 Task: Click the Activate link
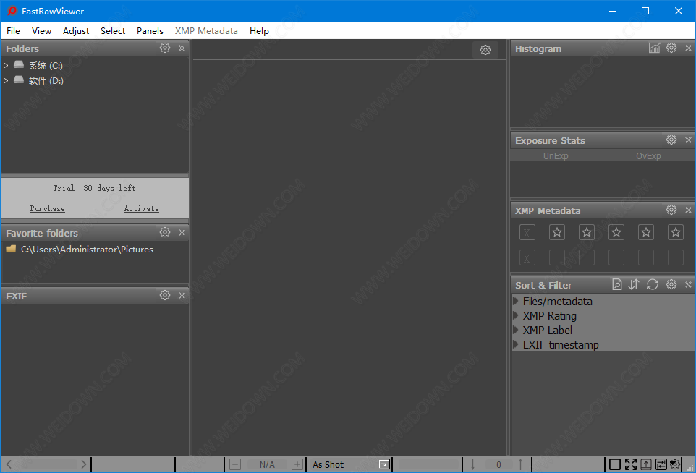142,208
